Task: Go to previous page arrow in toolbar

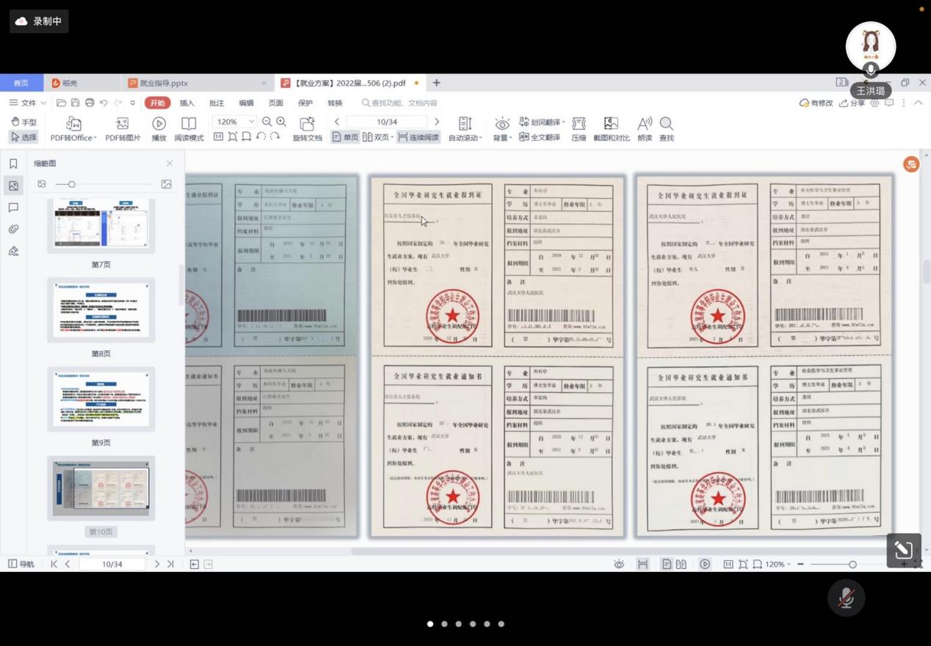Action: tap(337, 122)
